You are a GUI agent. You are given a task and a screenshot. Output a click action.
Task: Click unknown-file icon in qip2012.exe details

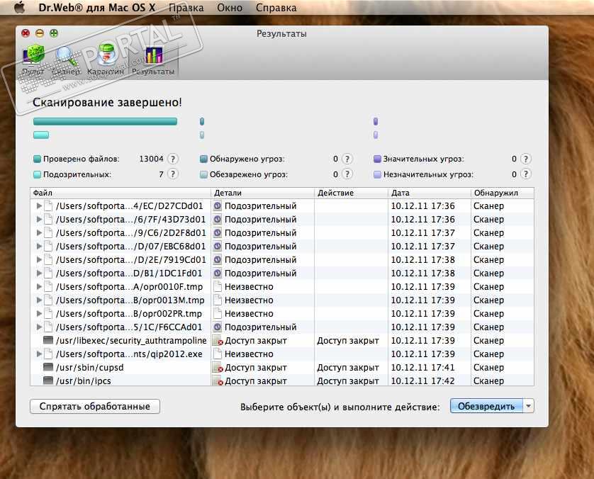[218, 354]
